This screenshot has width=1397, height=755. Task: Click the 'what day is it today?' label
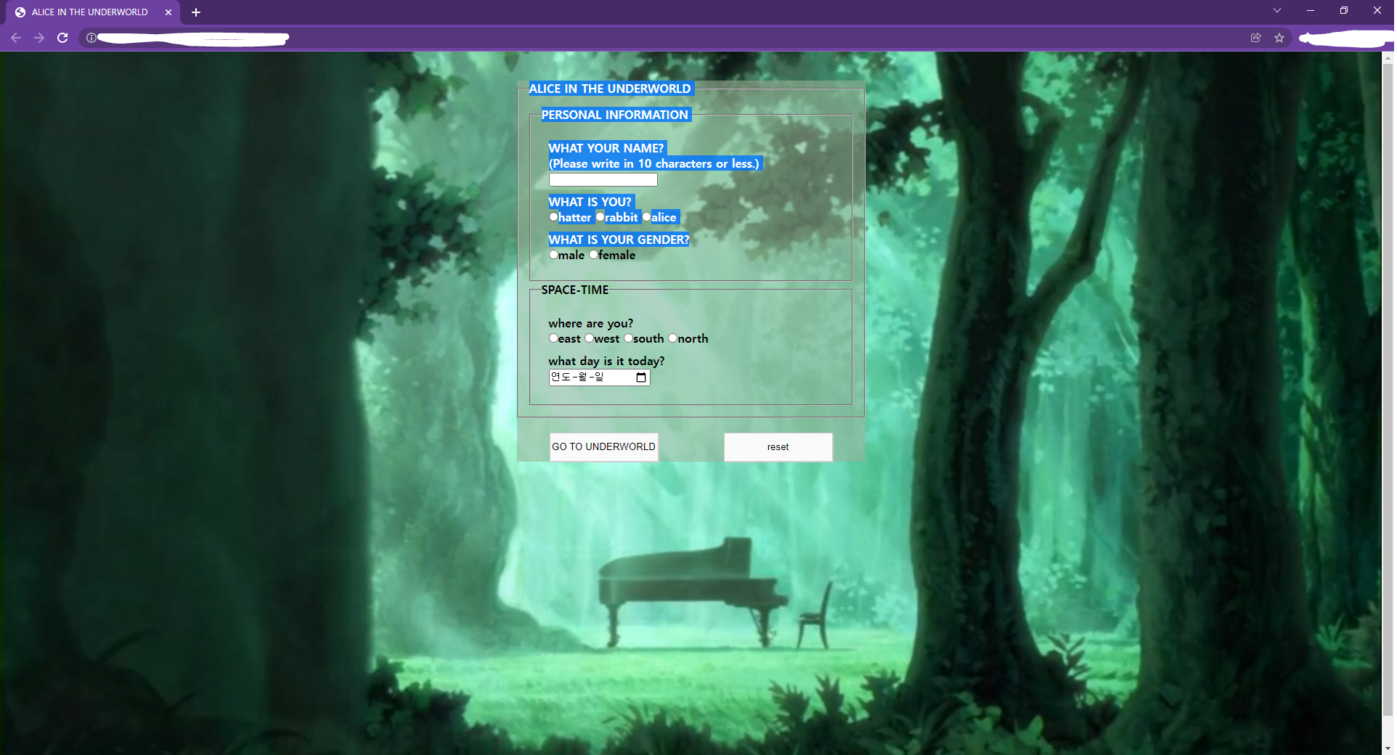pos(607,361)
